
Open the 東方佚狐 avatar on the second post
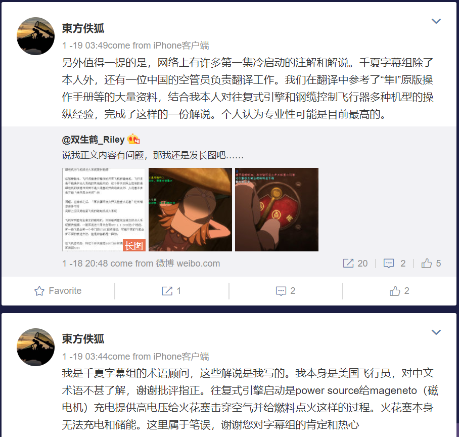(36, 347)
